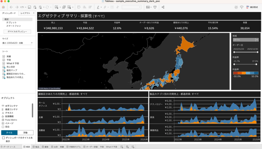This screenshot has height=149, width=262.
Task: Open the pause auto updates dropdown arrow
Action: click(x=44, y=7)
